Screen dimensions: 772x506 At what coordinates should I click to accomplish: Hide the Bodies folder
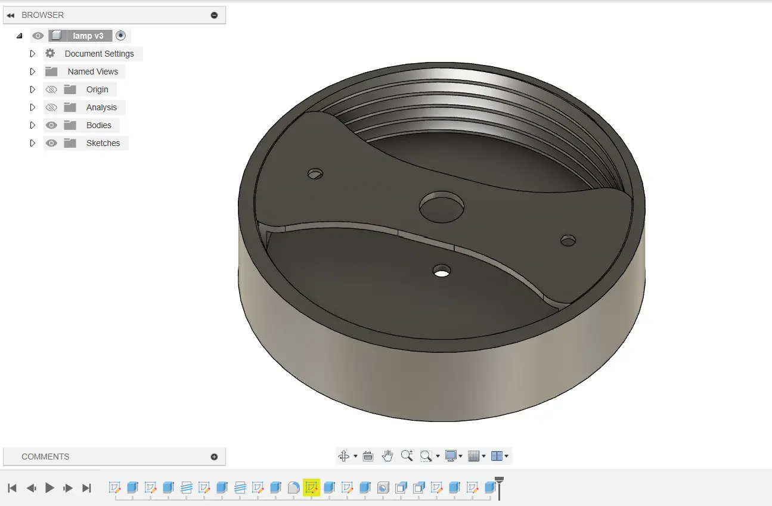(51, 125)
